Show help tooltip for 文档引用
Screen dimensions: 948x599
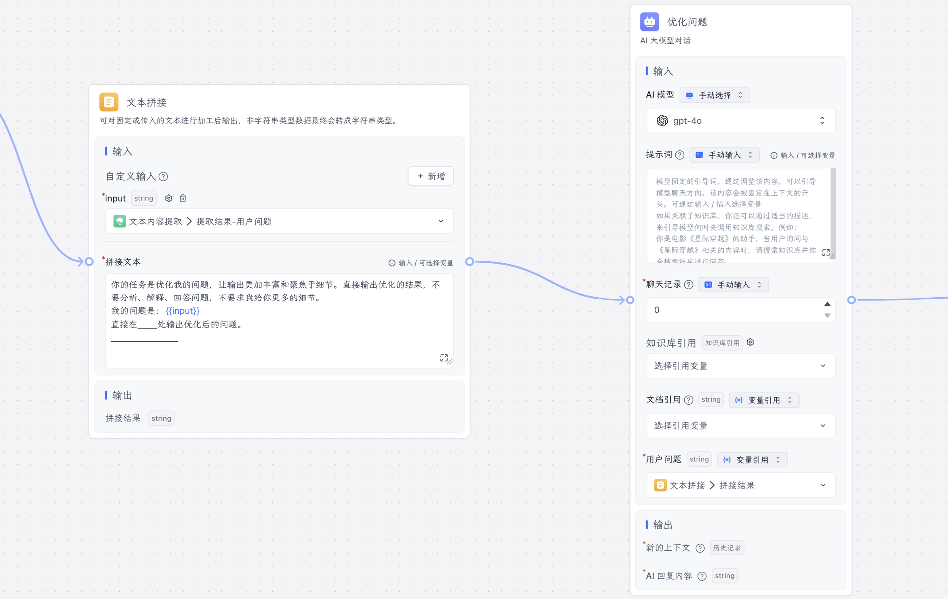[689, 400]
